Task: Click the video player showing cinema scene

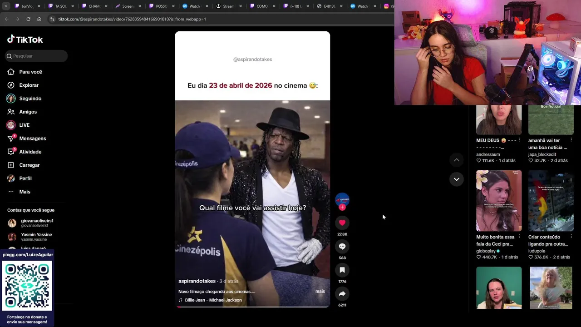Action: pos(252,169)
